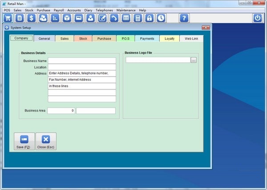Click the power button icon

[x=258, y=18]
